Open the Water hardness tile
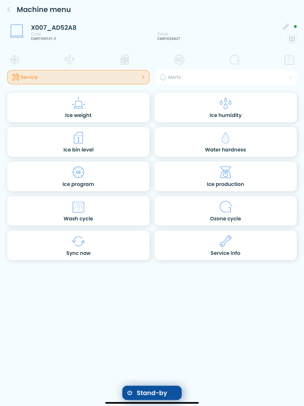304x406 pixels. click(x=226, y=142)
